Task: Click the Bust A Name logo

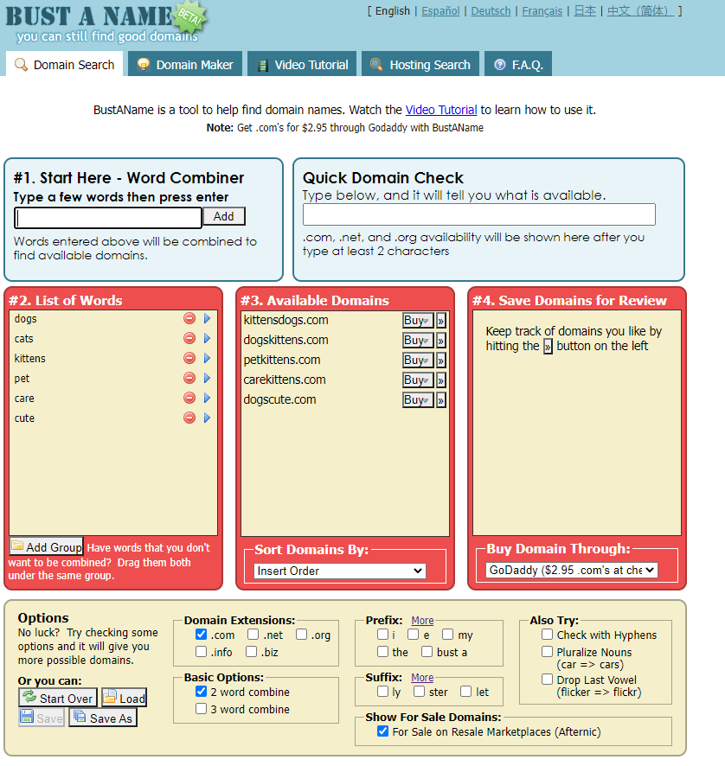Action: coord(106,22)
